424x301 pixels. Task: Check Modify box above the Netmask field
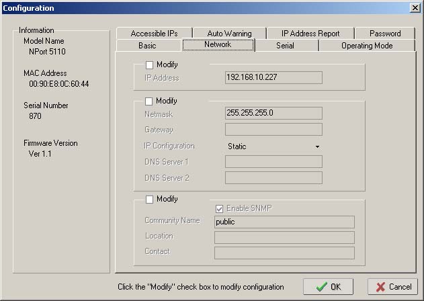pyautogui.click(x=149, y=101)
